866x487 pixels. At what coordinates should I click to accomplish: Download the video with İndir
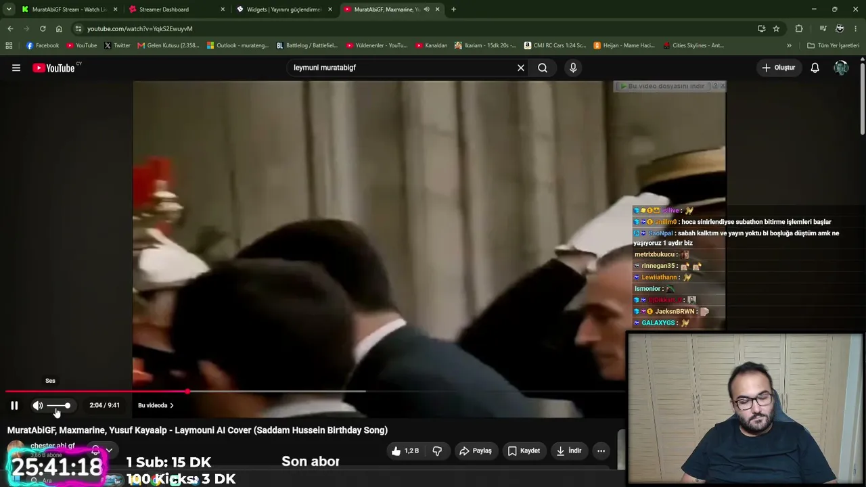click(568, 450)
